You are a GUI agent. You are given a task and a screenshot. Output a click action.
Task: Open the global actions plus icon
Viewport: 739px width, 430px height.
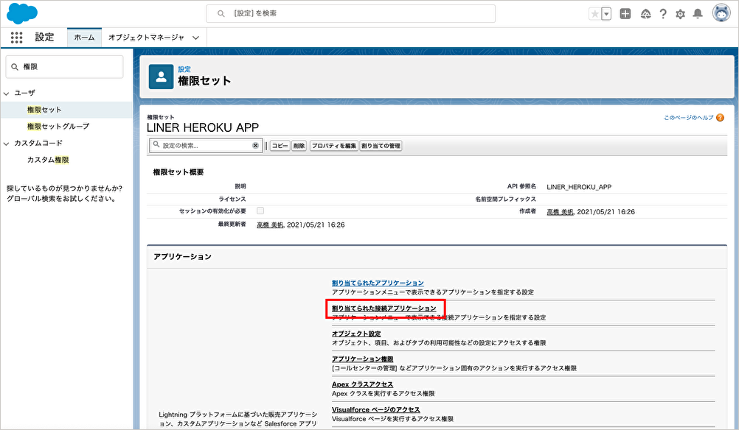[625, 14]
